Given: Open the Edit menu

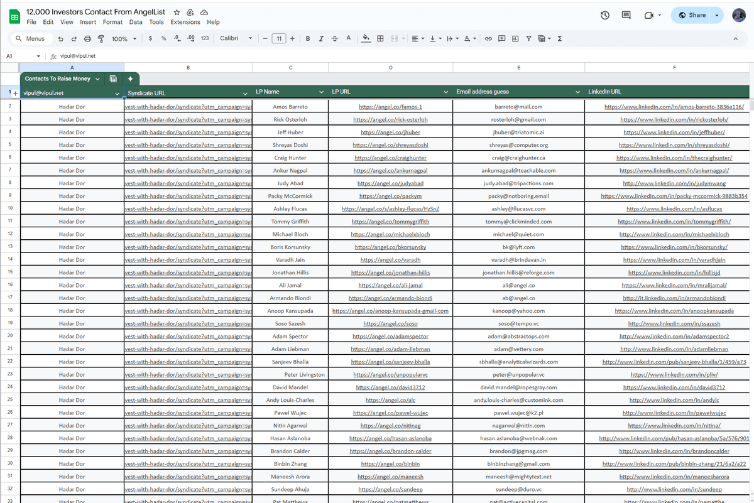Looking at the screenshot, I should click(x=48, y=22).
